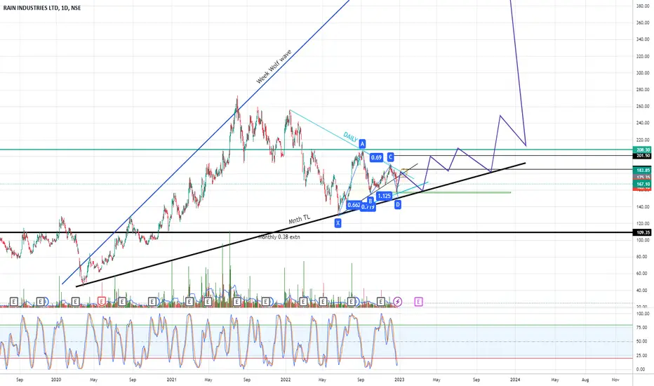Open the purple upcoming earnings E marker
This screenshot has height=386, width=654.
click(x=418, y=301)
